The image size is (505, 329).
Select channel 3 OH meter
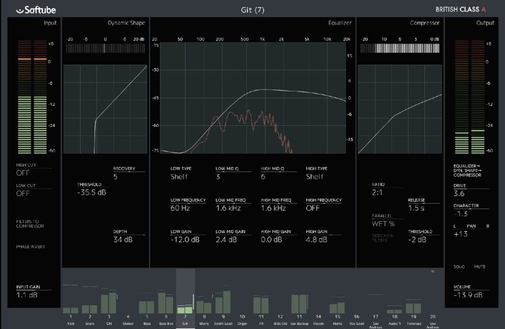point(108,303)
